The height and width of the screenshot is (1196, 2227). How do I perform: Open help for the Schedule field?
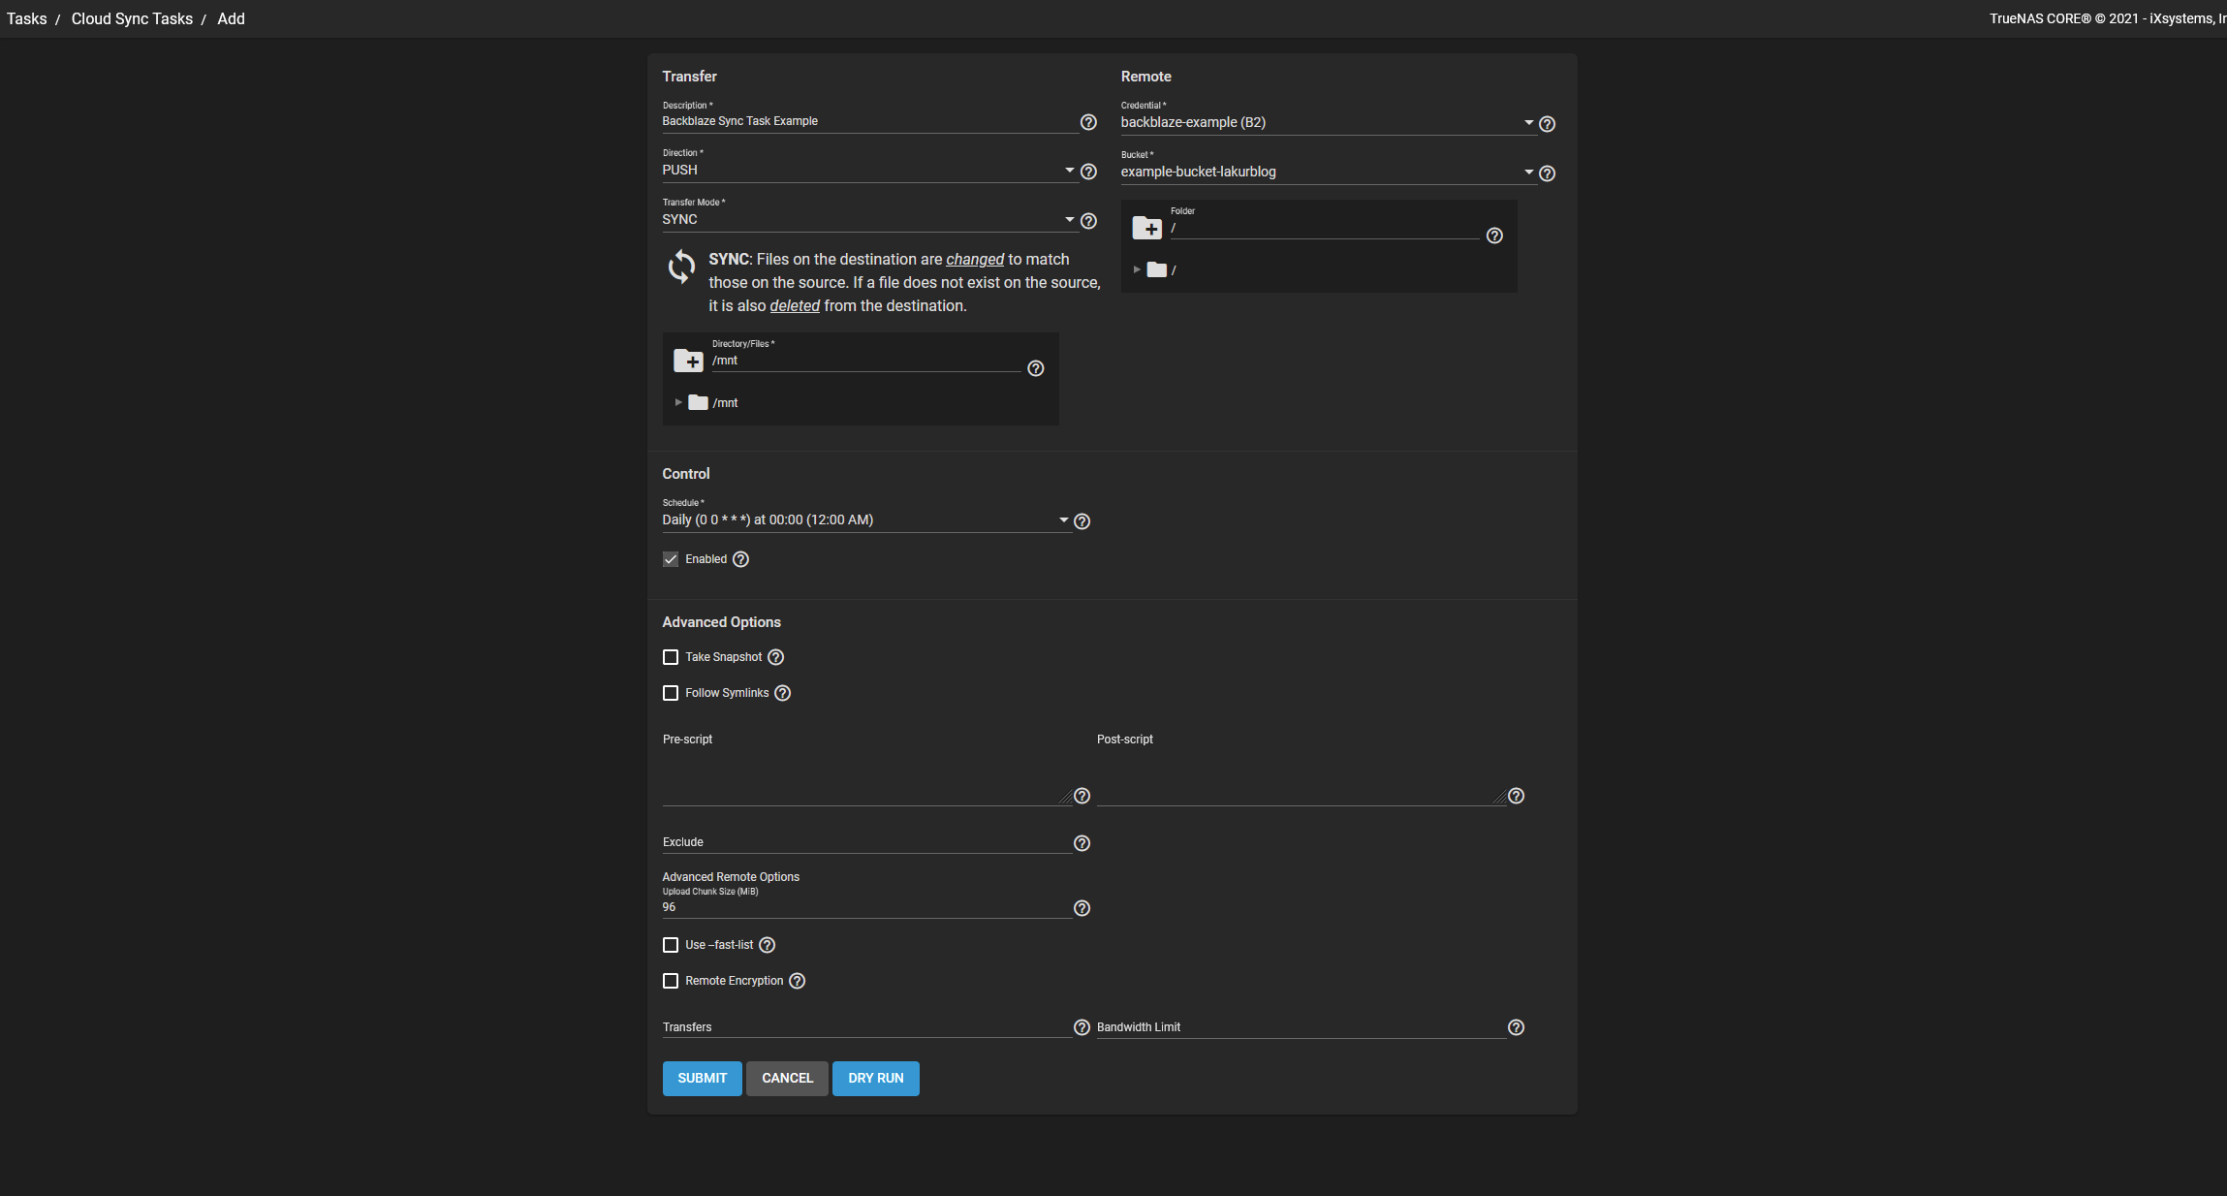click(x=1082, y=520)
